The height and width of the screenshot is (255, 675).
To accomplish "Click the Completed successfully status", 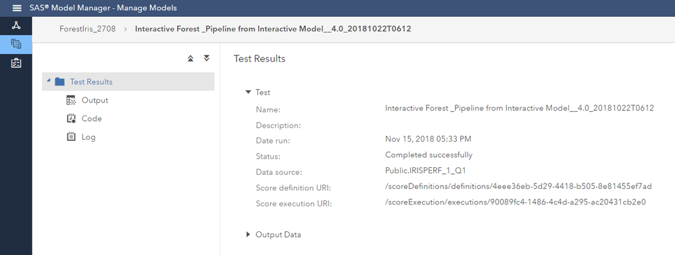I will coord(429,154).
